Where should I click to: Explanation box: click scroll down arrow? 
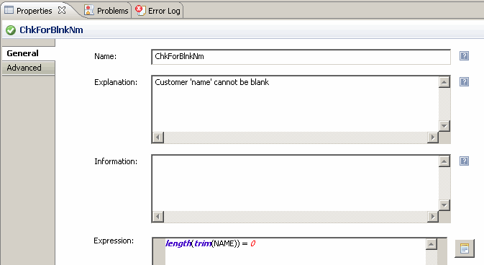click(x=444, y=126)
